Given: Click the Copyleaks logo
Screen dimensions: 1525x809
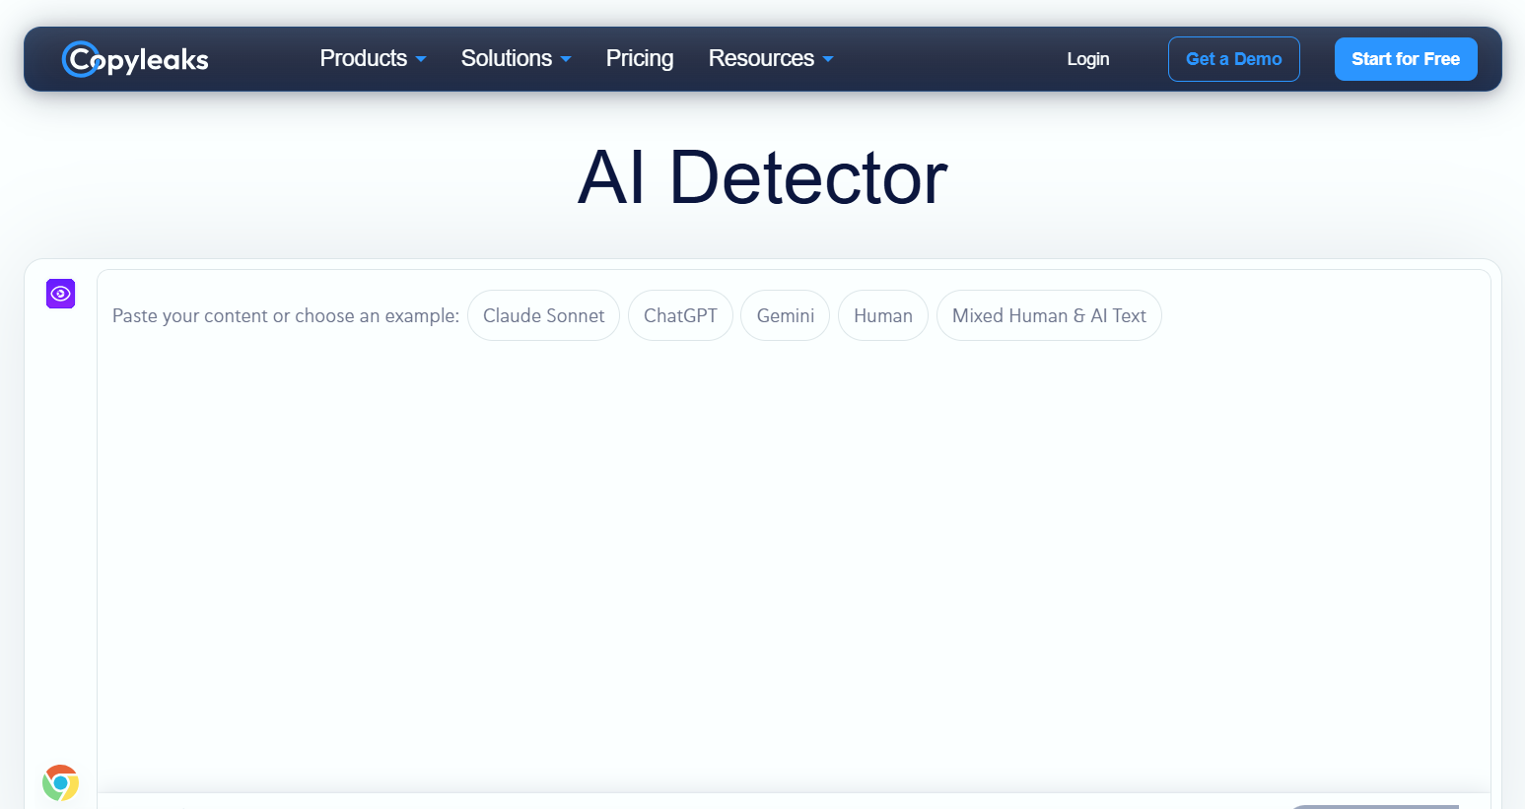Looking at the screenshot, I should click(135, 59).
